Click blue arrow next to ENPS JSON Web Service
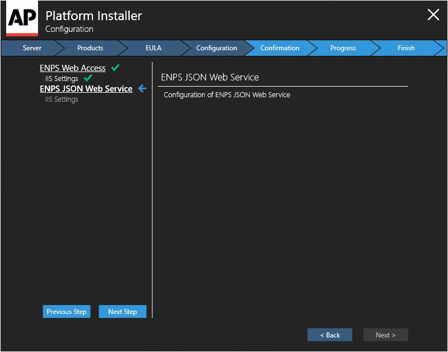This screenshot has width=448, height=352. 142,89
